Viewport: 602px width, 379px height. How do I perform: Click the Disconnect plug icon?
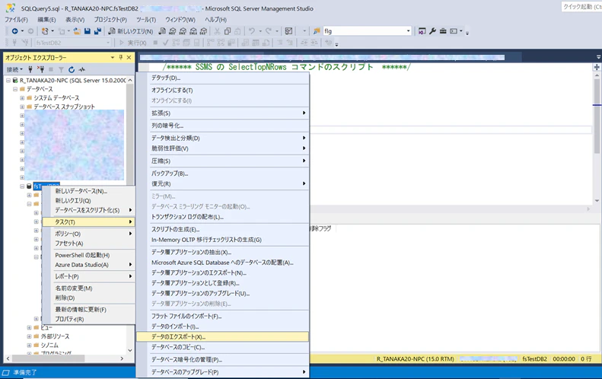pyautogui.click(x=40, y=69)
